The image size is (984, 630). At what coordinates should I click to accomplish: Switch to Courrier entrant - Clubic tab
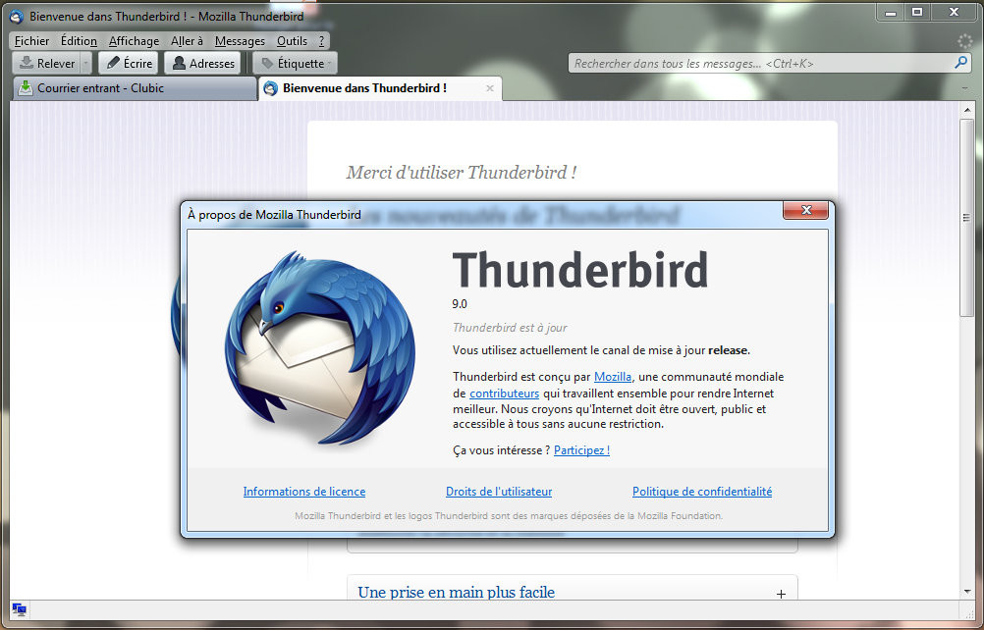(135, 88)
